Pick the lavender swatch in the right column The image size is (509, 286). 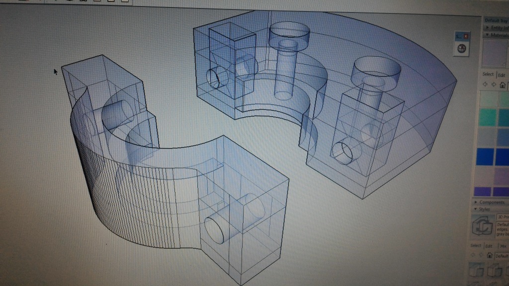pos(502,176)
